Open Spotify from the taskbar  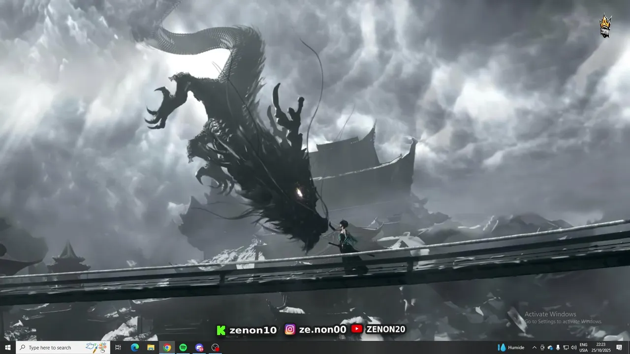click(183, 348)
